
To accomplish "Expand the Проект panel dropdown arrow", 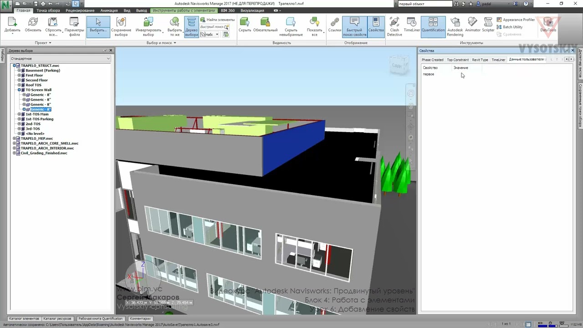I will pyautogui.click(x=50, y=43).
